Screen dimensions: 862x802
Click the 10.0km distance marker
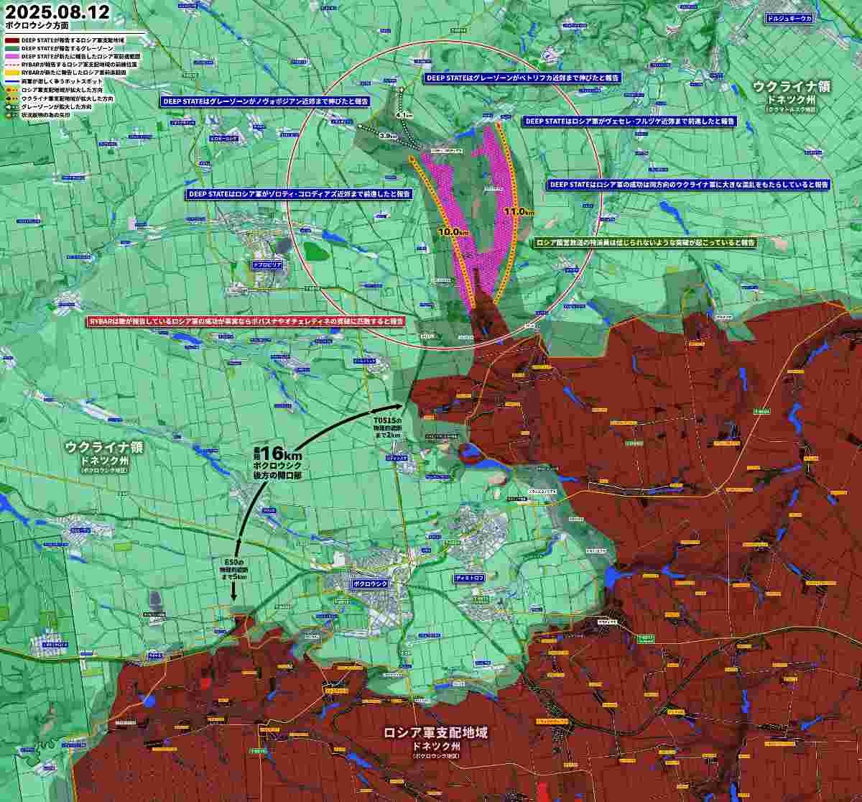point(453,232)
